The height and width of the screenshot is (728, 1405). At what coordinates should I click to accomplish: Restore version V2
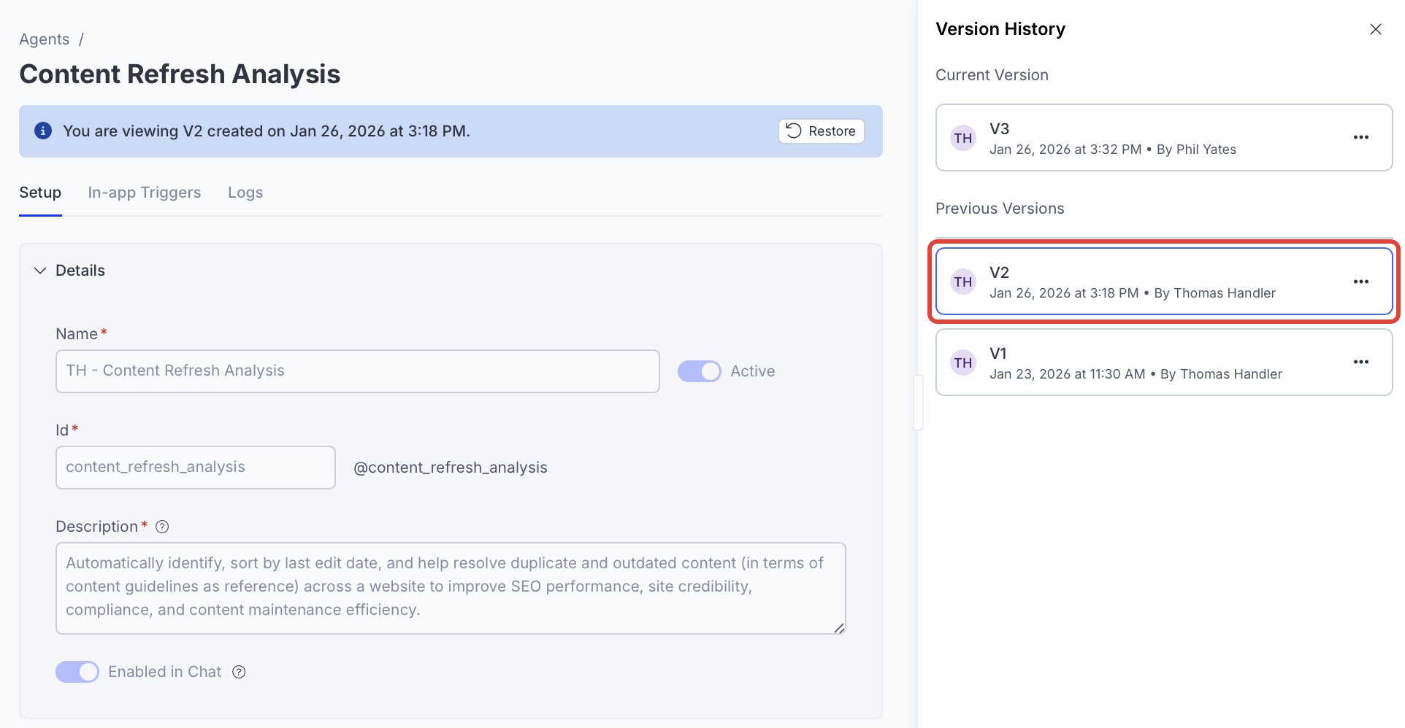[821, 131]
